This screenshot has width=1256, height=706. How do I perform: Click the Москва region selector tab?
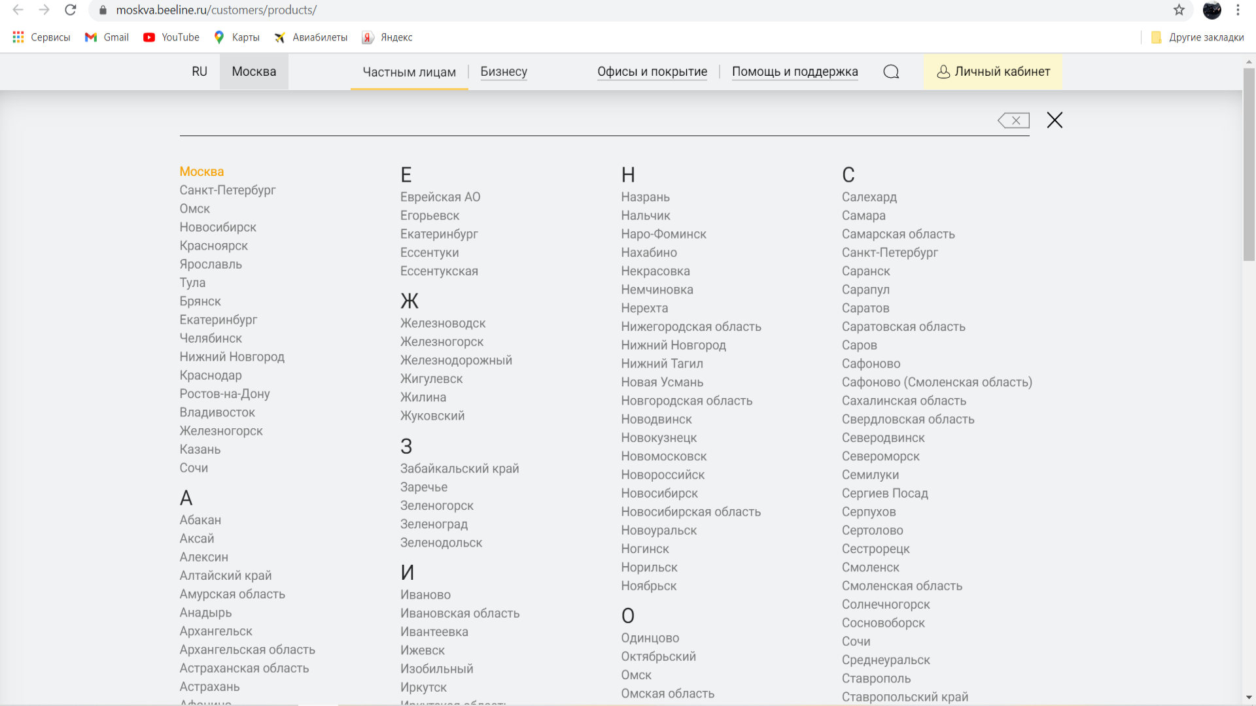254,72
